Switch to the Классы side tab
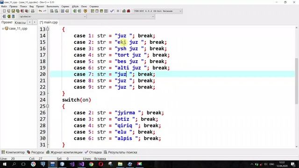Image resolution: width=299 pixels, height=168 pixels. coord(20,22)
